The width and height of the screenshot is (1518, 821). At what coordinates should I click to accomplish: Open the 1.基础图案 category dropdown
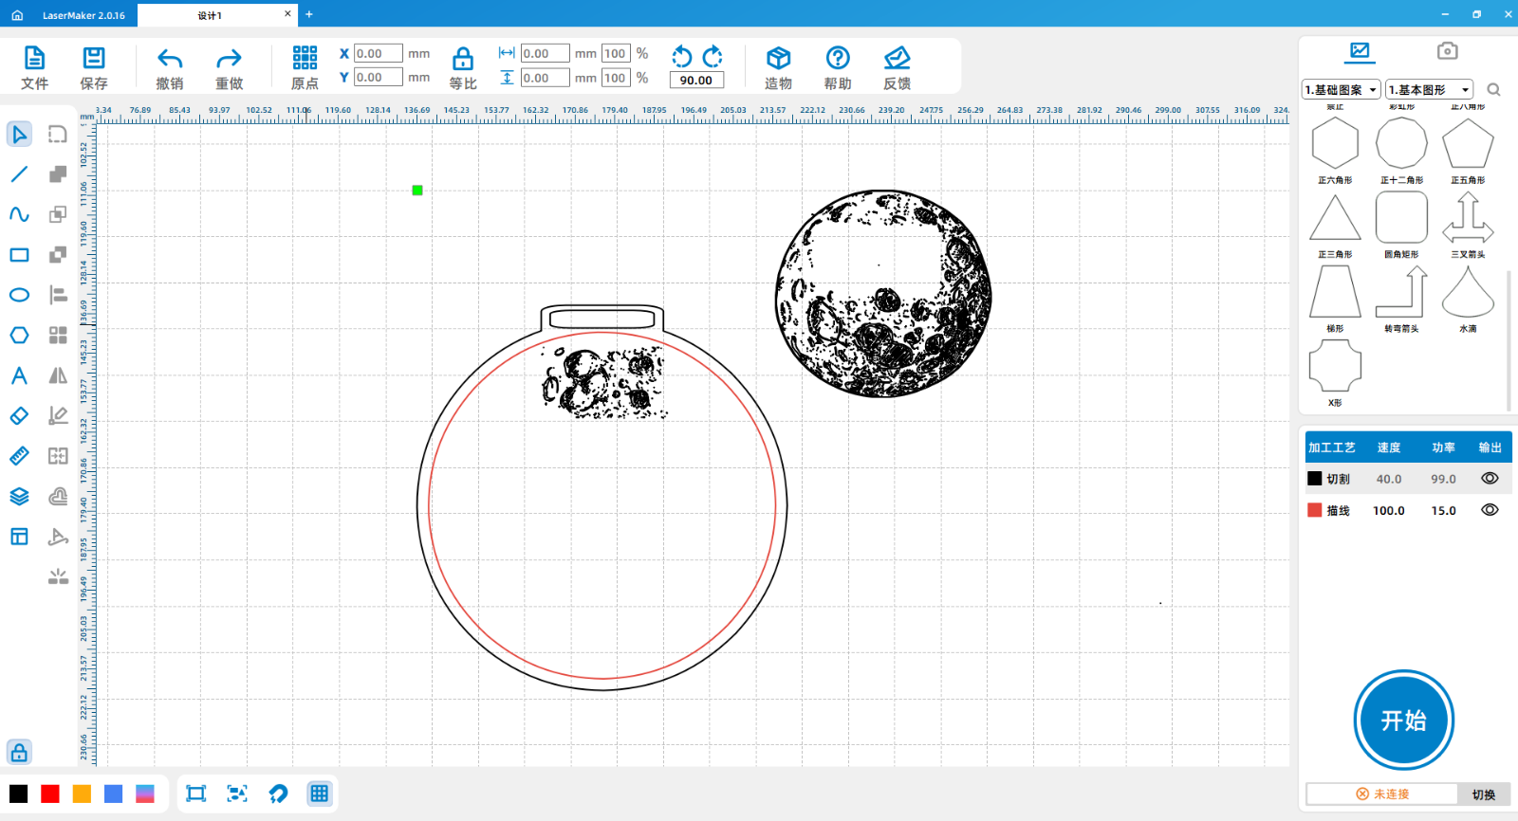click(x=1342, y=90)
